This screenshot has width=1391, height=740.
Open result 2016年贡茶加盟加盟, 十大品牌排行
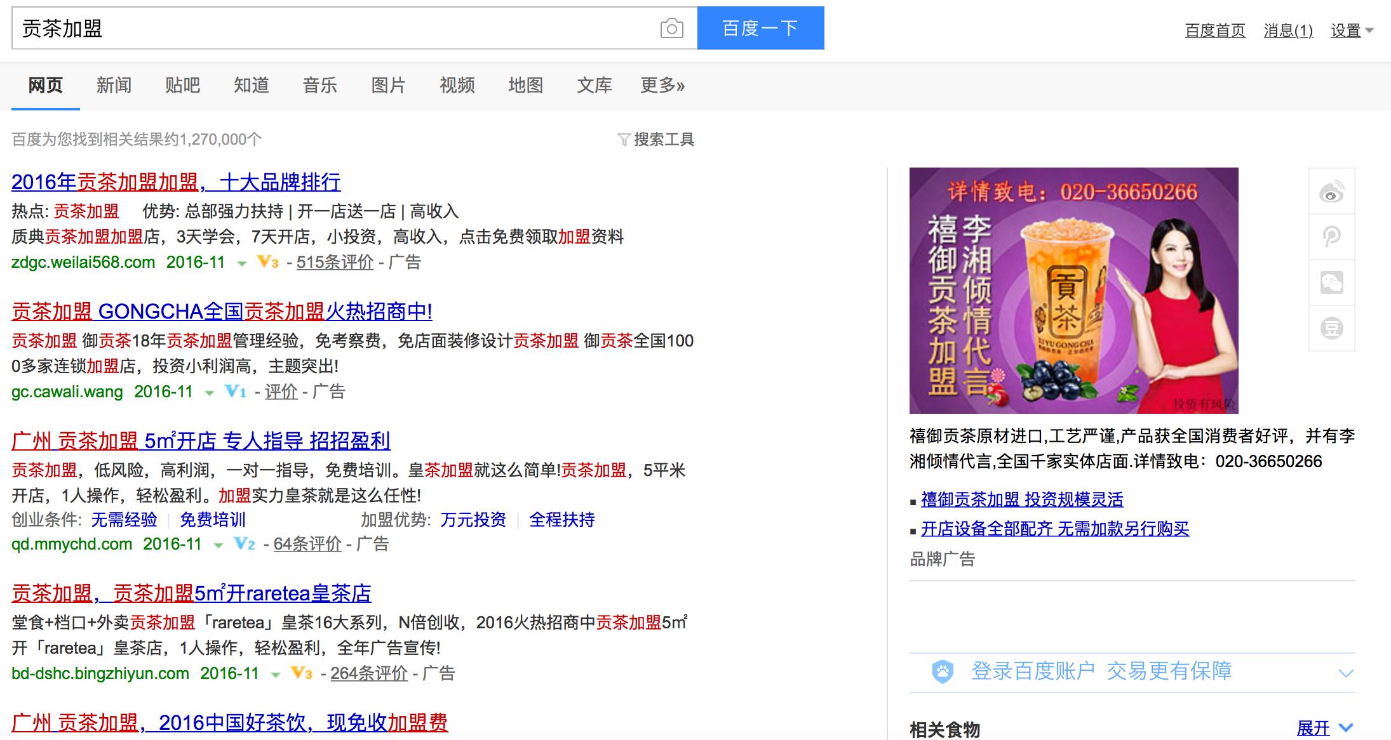tap(176, 182)
